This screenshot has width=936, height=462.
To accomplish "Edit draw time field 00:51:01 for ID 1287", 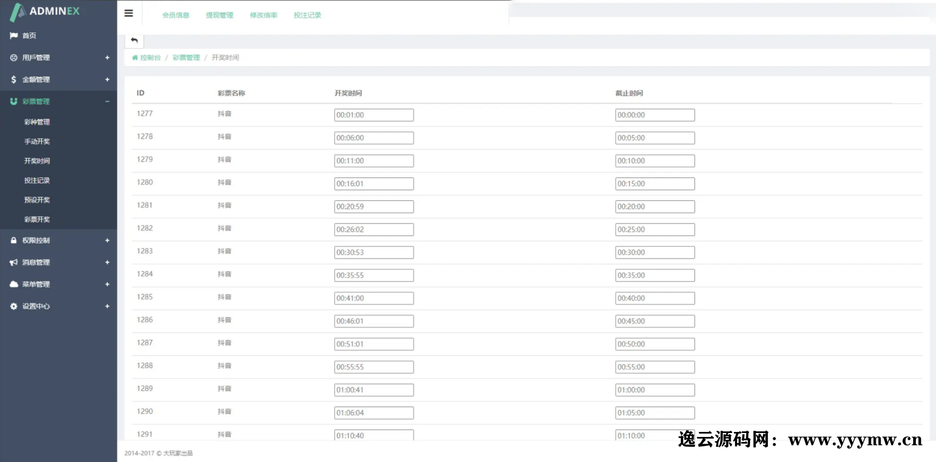I will [374, 344].
